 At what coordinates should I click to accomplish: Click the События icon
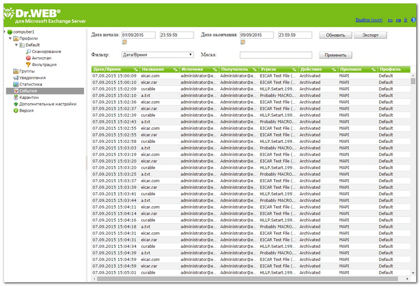pos(16,91)
